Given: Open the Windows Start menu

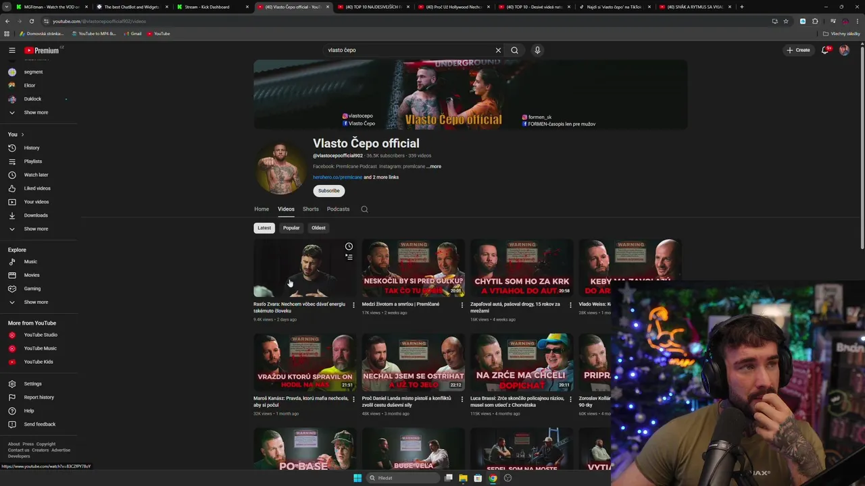Looking at the screenshot, I should pos(357,478).
